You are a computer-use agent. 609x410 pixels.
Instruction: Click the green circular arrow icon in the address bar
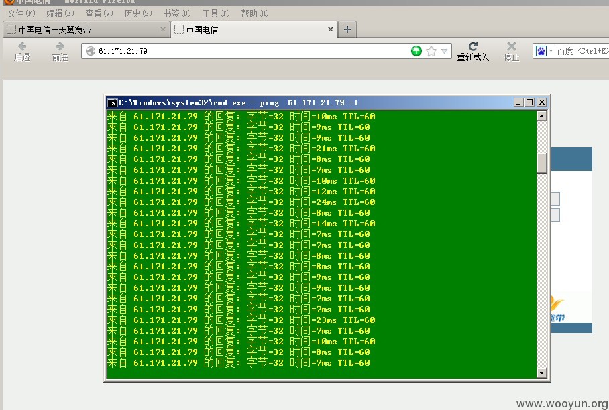coord(417,51)
